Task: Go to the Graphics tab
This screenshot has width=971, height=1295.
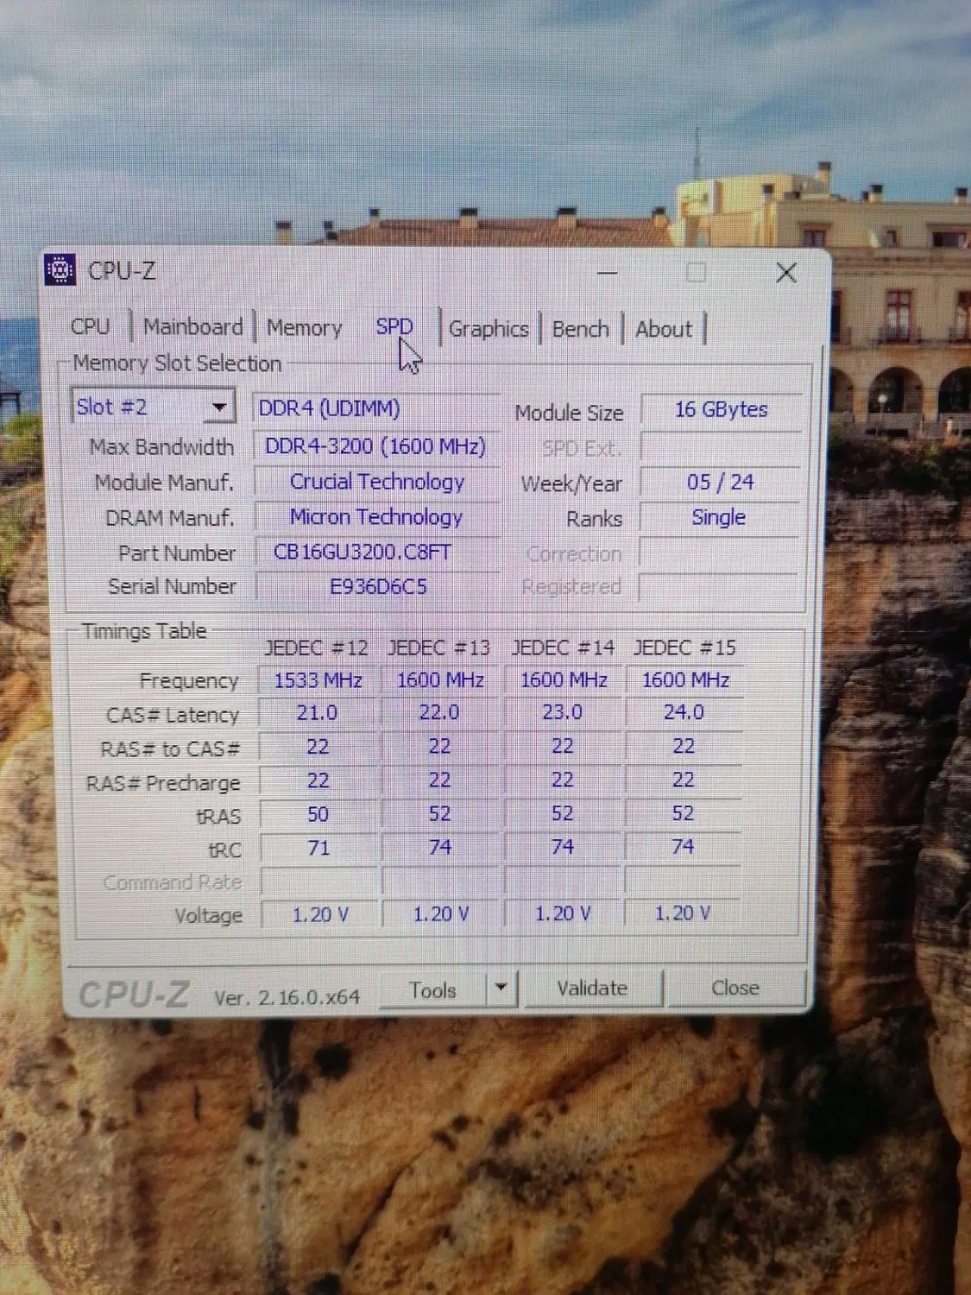Action: point(489,329)
